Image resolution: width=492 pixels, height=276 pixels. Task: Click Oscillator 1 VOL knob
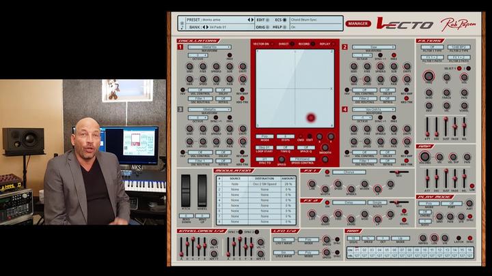coord(243,79)
